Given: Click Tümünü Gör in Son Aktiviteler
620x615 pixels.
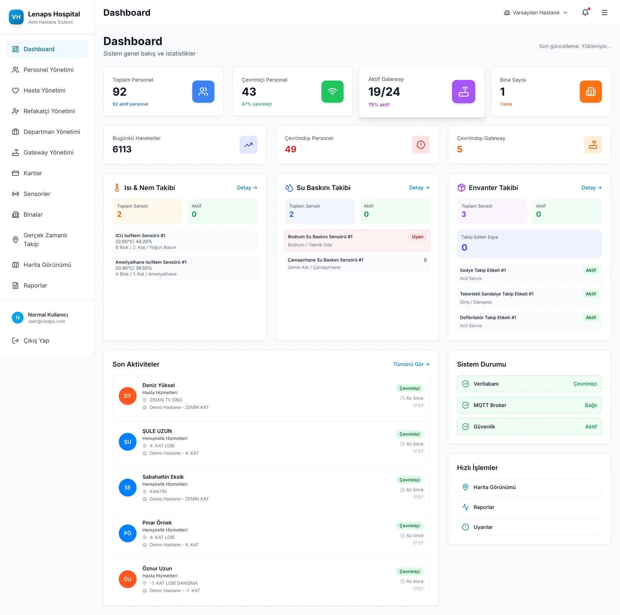Looking at the screenshot, I should tap(411, 364).
